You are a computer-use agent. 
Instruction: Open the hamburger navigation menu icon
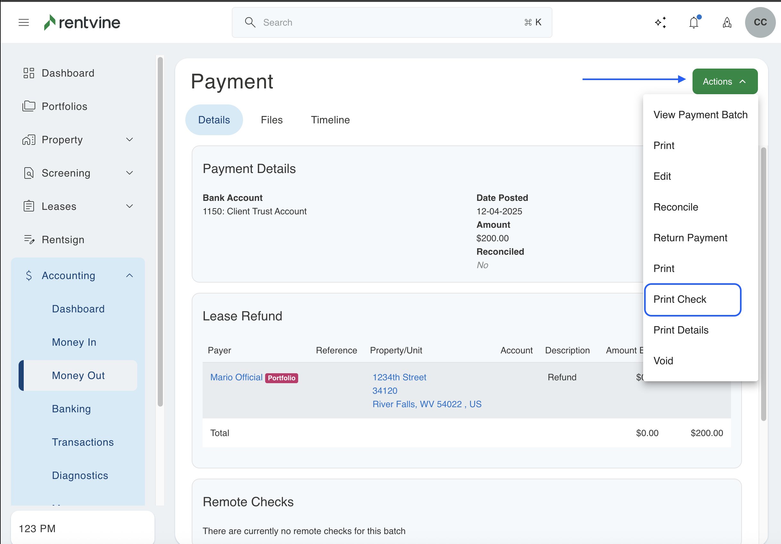pyautogui.click(x=23, y=22)
